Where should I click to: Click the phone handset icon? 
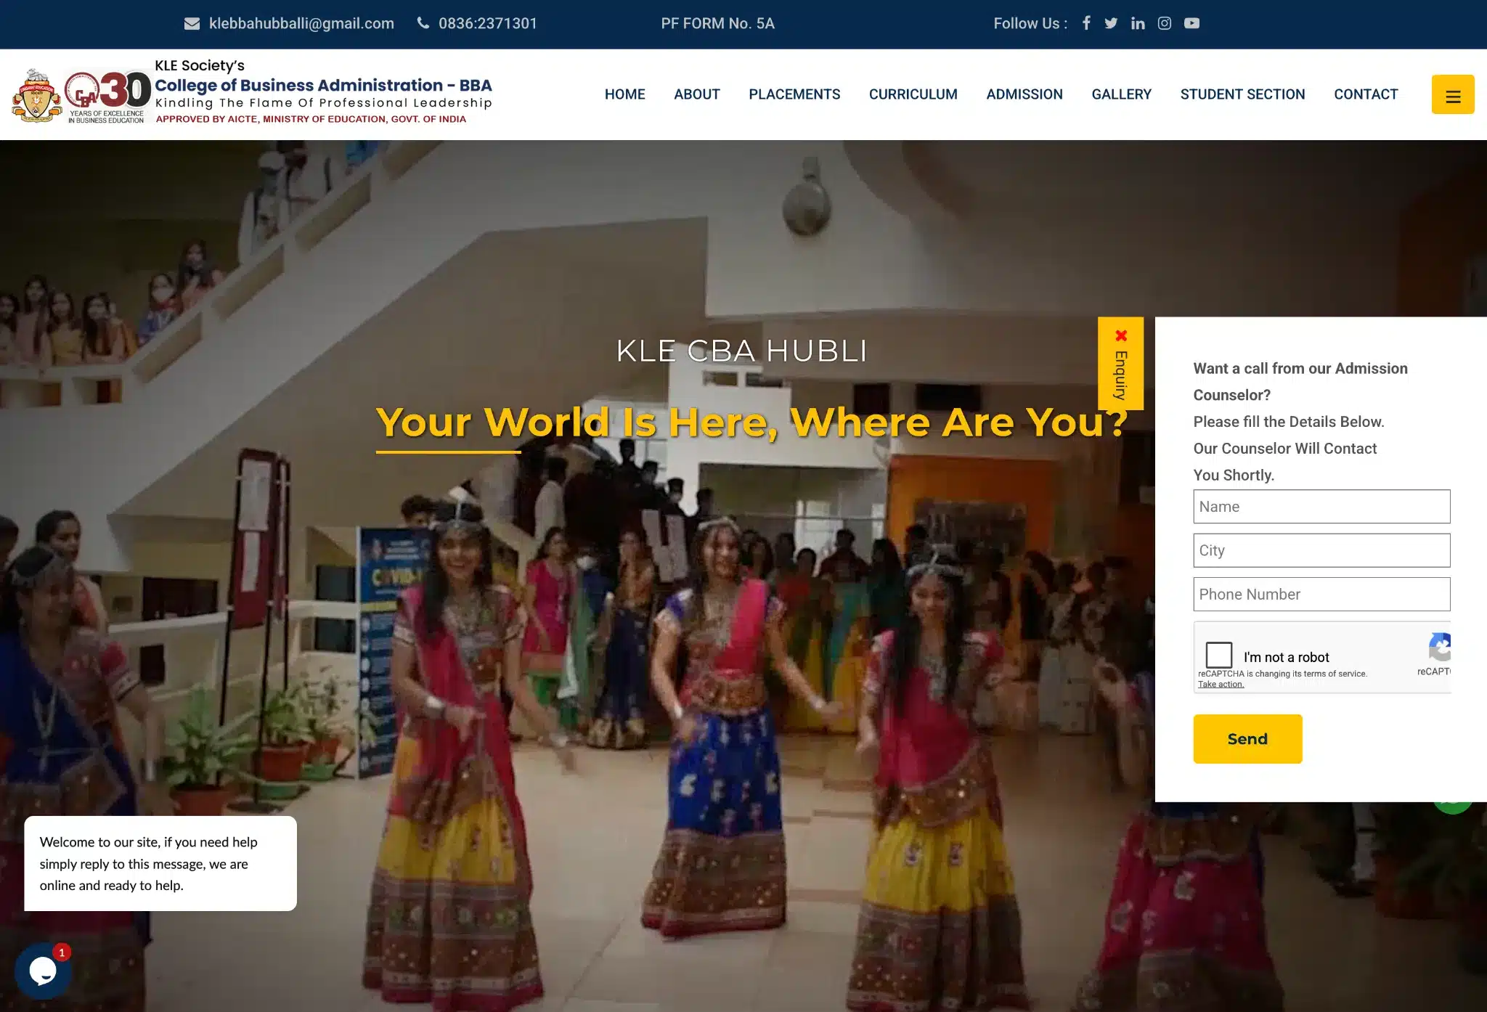point(423,23)
